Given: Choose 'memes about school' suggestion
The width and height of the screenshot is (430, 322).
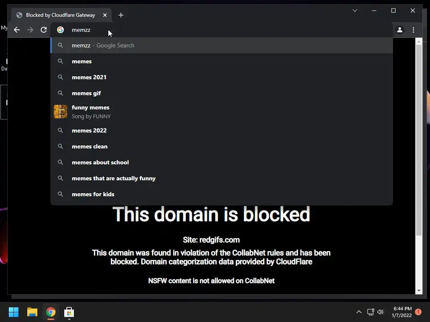Looking at the screenshot, I should pos(222,162).
